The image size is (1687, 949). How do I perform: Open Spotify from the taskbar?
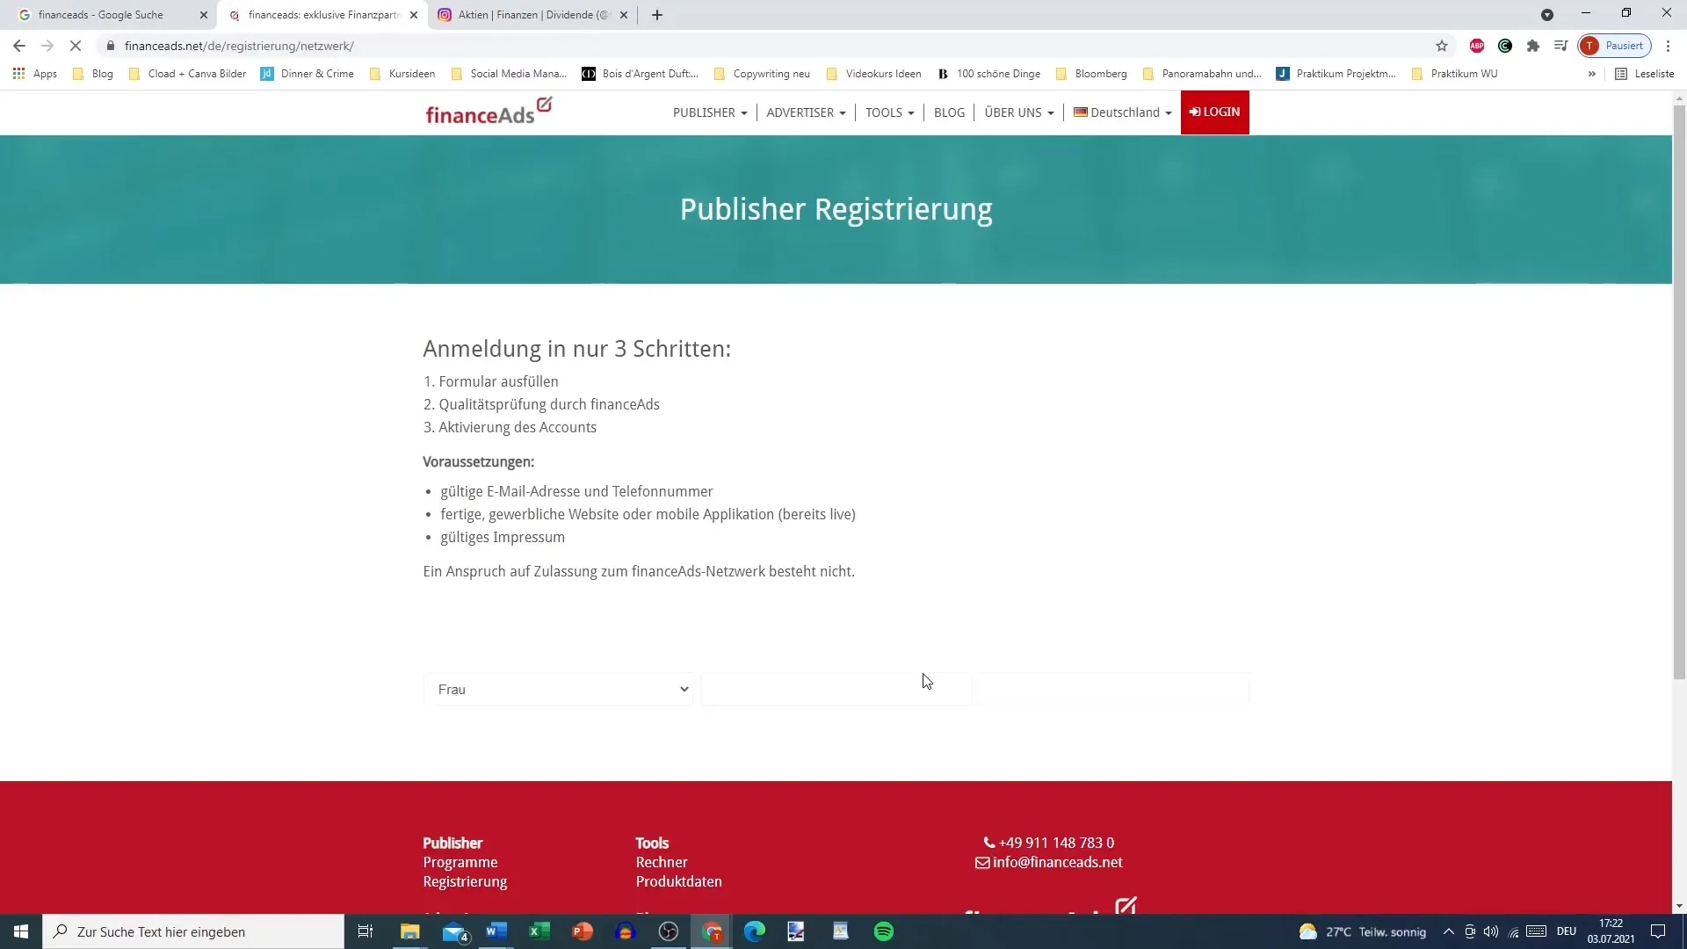click(x=884, y=931)
